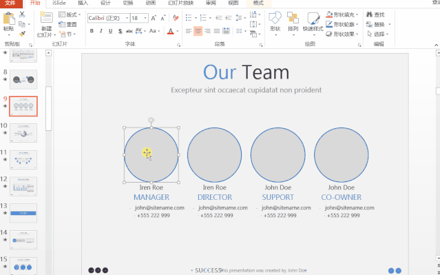The height and width of the screenshot is (275, 440).
Task: Open the Arrange (排列) menu icon
Action: click(x=293, y=24)
